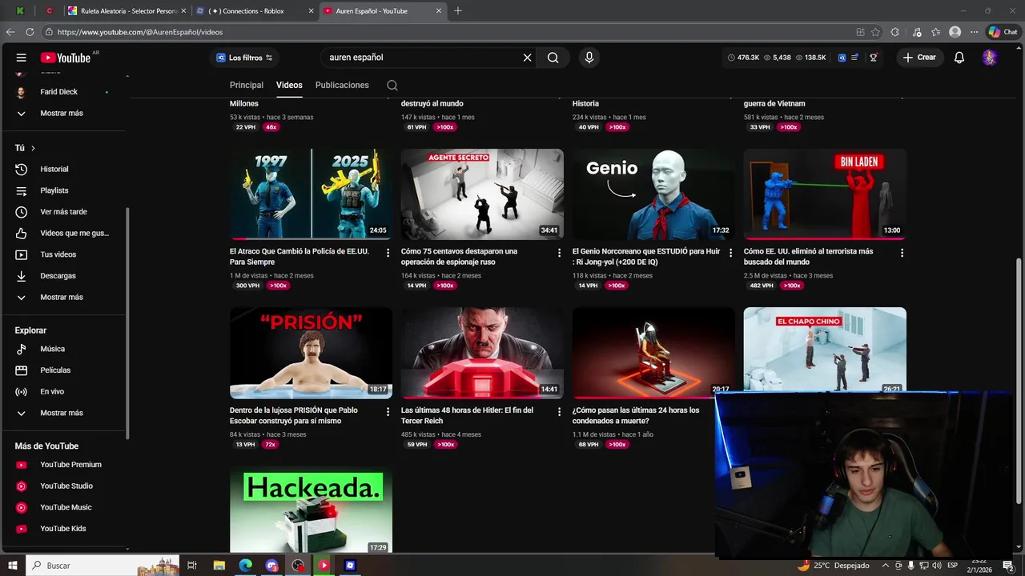Image resolution: width=1025 pixels, height=576 pixels.
Task: Go to Tus videos in sidebar
Action: click(x=62, y=254)
